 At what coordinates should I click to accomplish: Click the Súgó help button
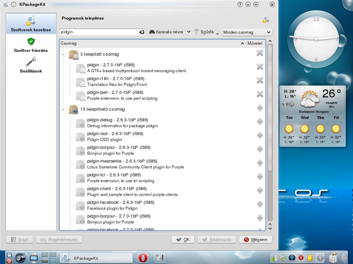[20, 240]
